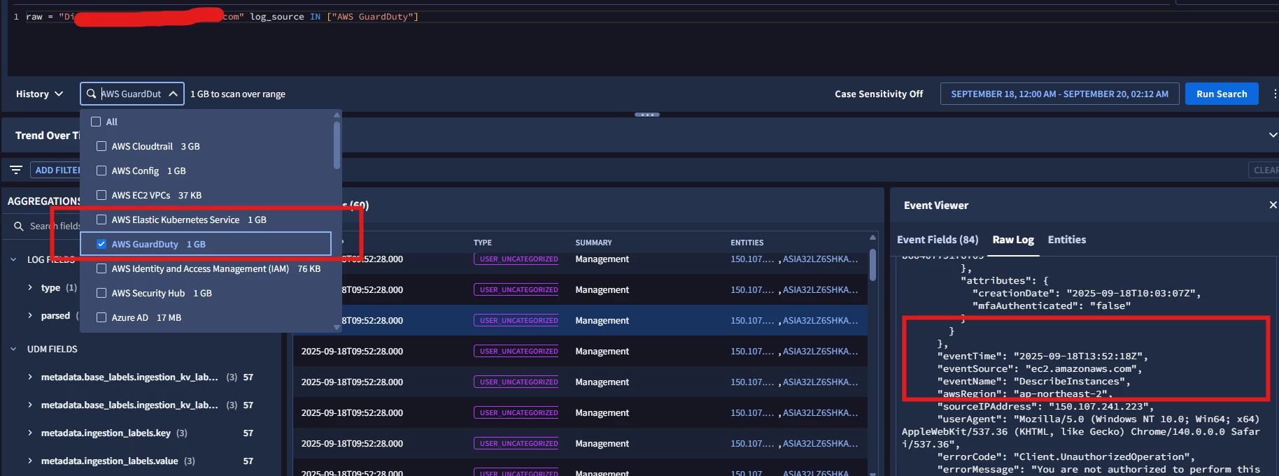1279x476 pixels.
Task: Collapse the Trend Over Time panel chevron
Action: tap(1273, 135)
